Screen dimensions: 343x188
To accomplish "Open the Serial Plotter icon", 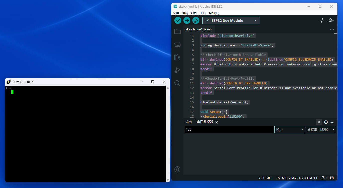I will [x=322, y=20].
